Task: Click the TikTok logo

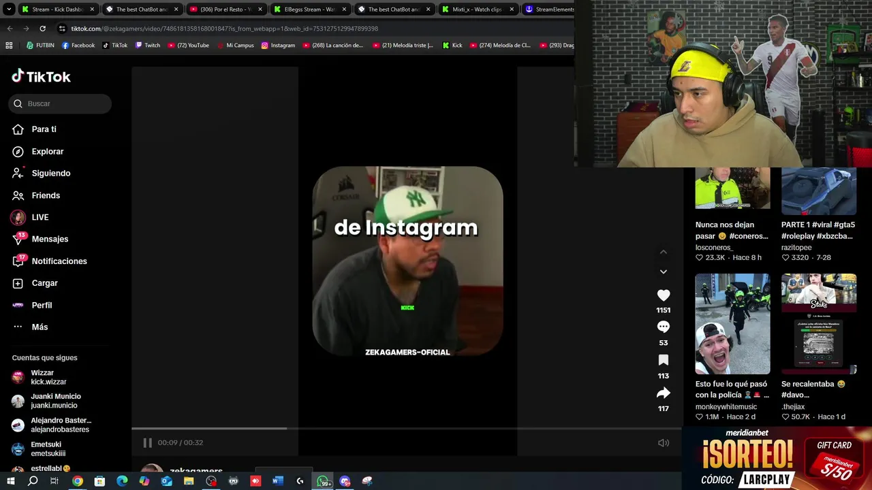Action: click(41, 76)
